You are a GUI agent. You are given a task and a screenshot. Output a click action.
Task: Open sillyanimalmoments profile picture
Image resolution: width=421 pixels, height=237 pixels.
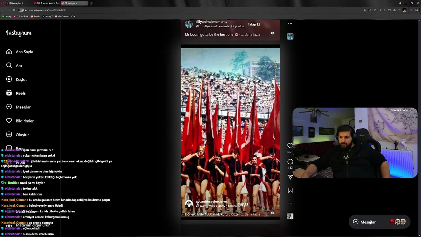pyautogui.click(x=189, y=24)
